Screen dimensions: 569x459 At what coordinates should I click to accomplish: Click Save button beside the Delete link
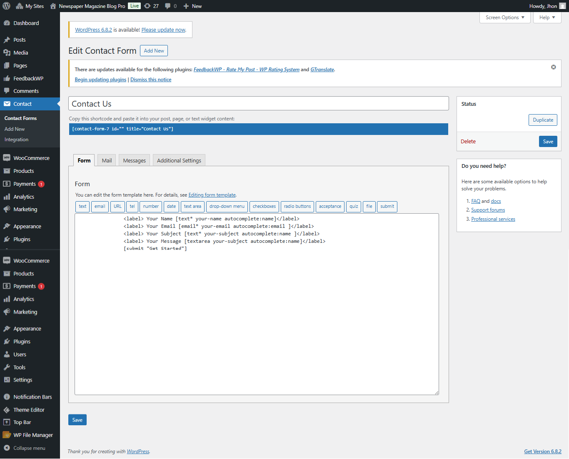tap(548, 142)
